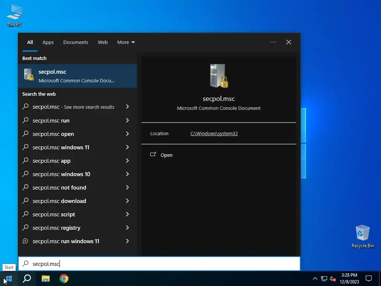The height and width of the screenshot is (286, 381).
Task: Open search options three-dots menu
Action: (x=273, y=42)
